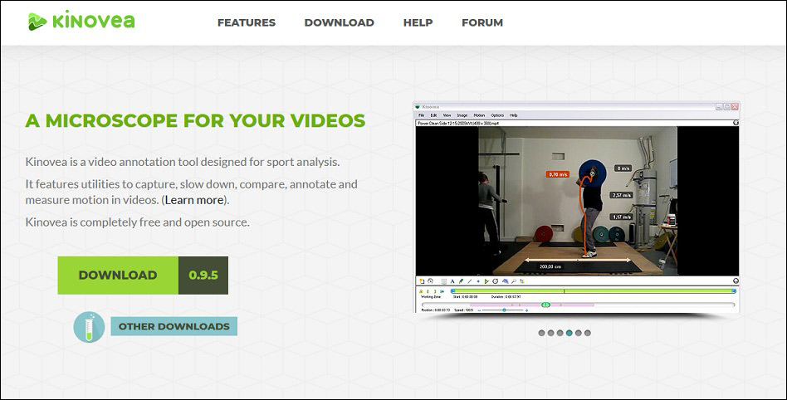Click the test tube icon beside Other Downloads

(x=89, y=327)
